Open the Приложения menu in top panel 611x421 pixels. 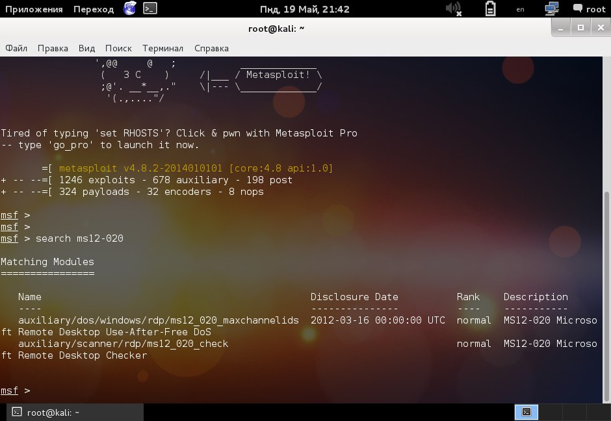pos(34,9)
